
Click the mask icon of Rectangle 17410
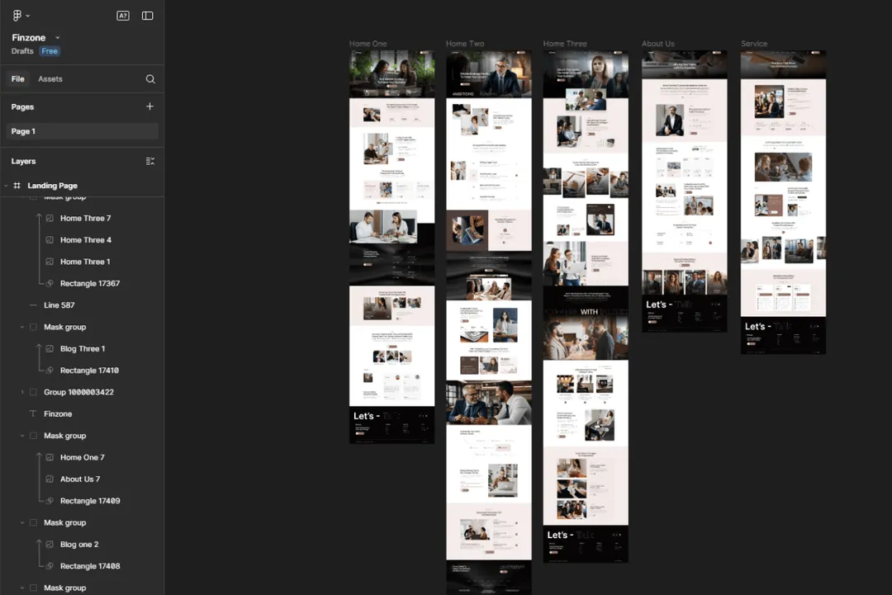coord(50,371)
